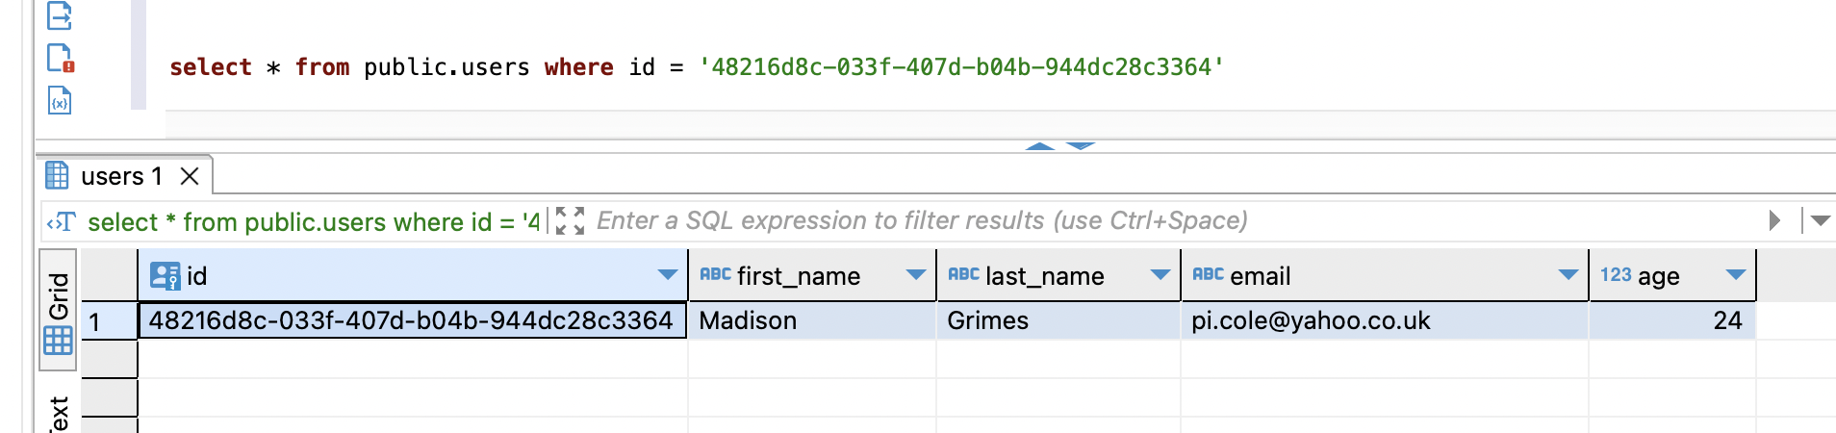The height and width of the screenshot is (433, 1836).
Task: Click the id column key icon
Action: tap(165, 276)
